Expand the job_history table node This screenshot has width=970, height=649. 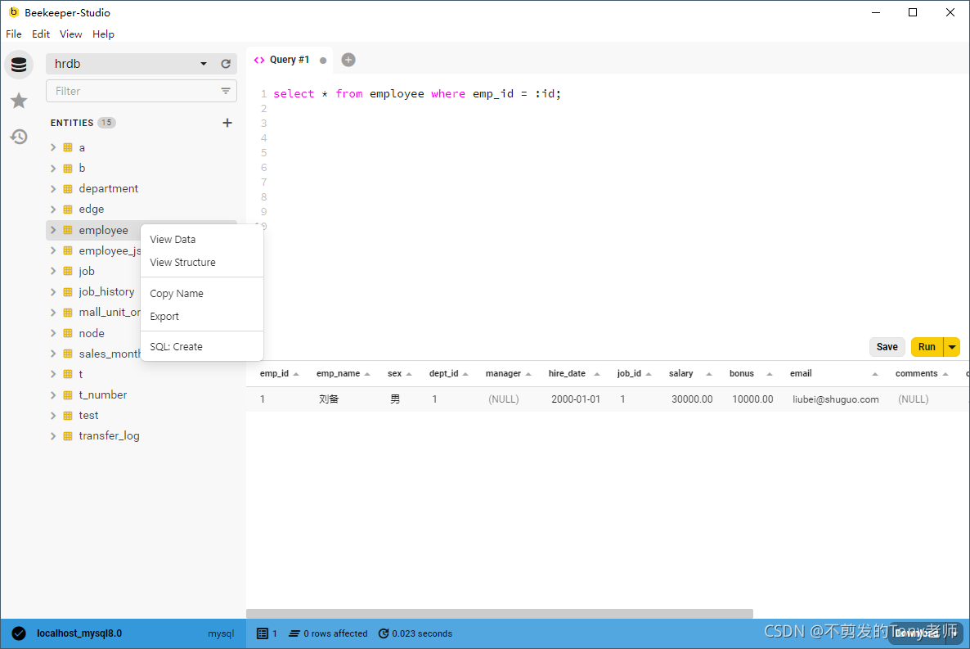53,292
